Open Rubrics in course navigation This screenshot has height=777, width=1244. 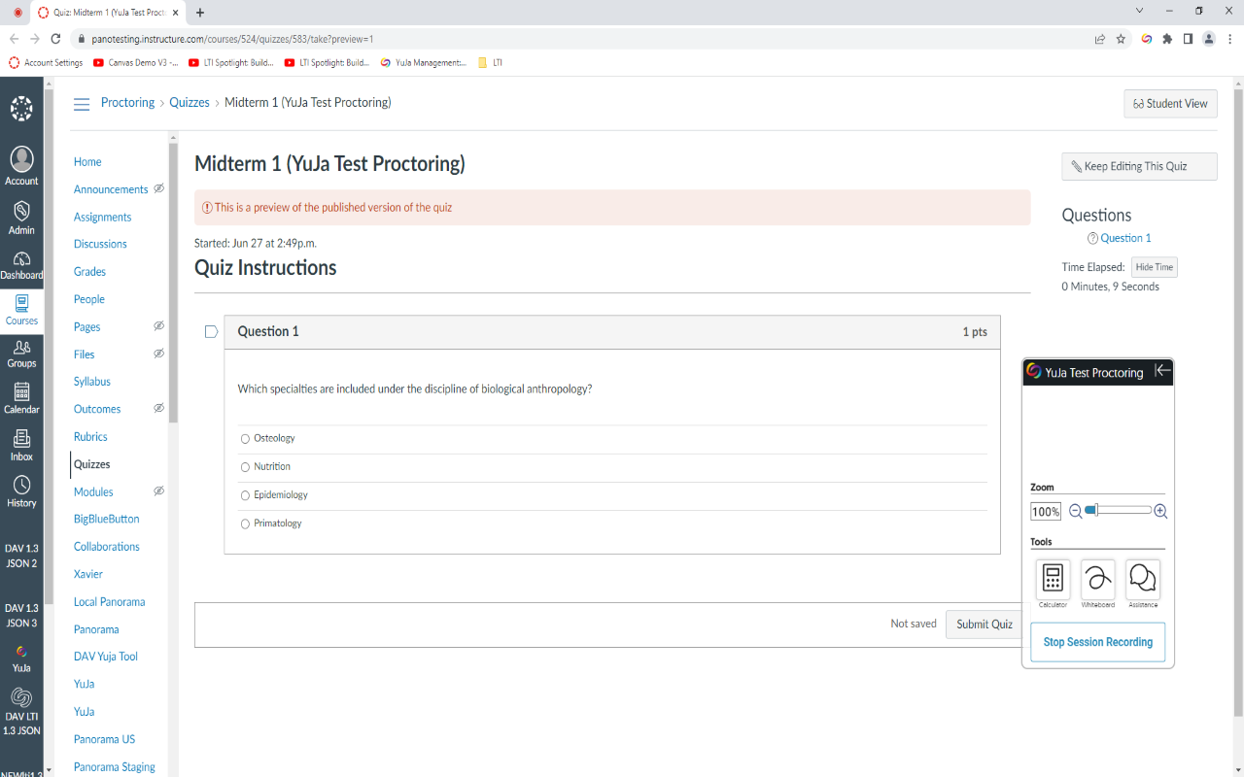click(90, 437)
